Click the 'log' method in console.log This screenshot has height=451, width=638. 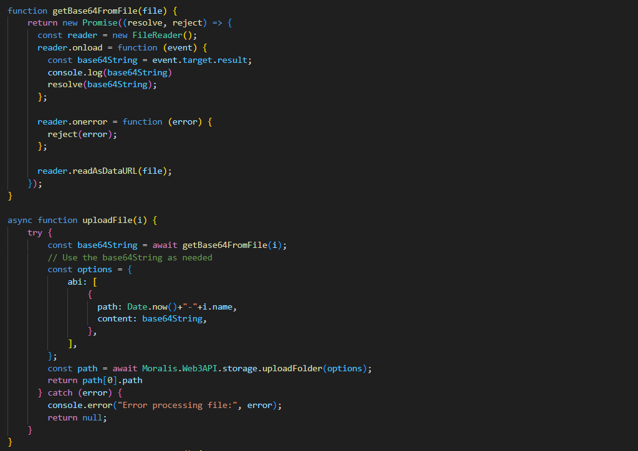tap(95, 72)
